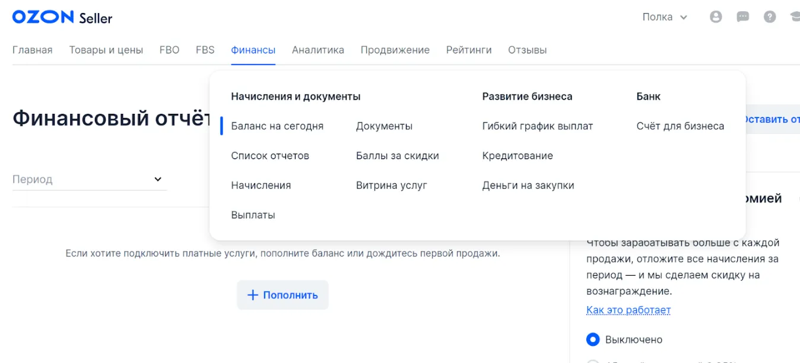Screen dimensions: 800x363
Task: Go to the Товары и цены tab
Action: point(106,50)
